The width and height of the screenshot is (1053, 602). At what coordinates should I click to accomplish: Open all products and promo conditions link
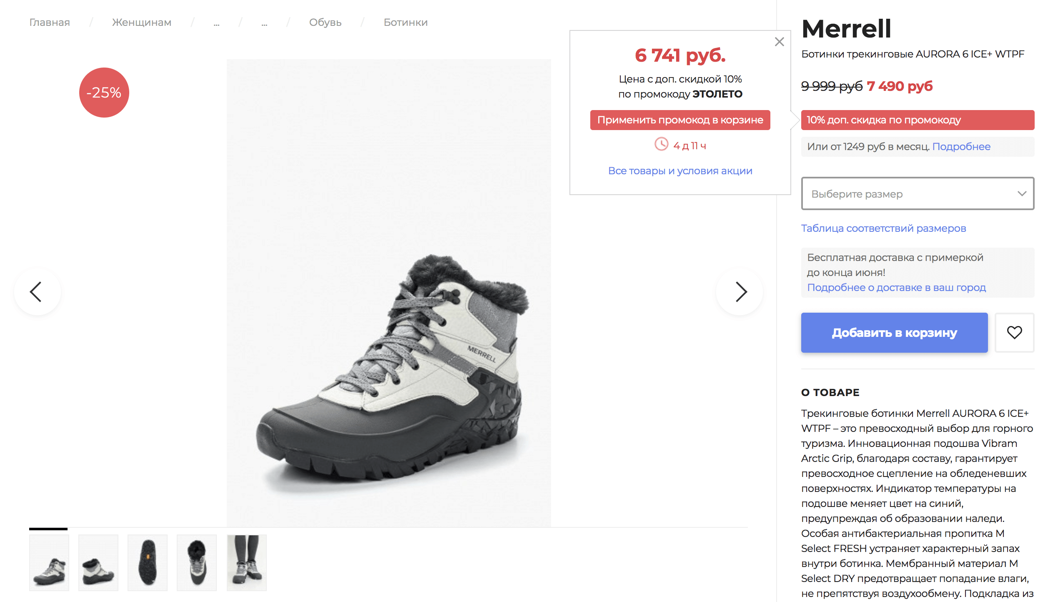tap(680, 171)
